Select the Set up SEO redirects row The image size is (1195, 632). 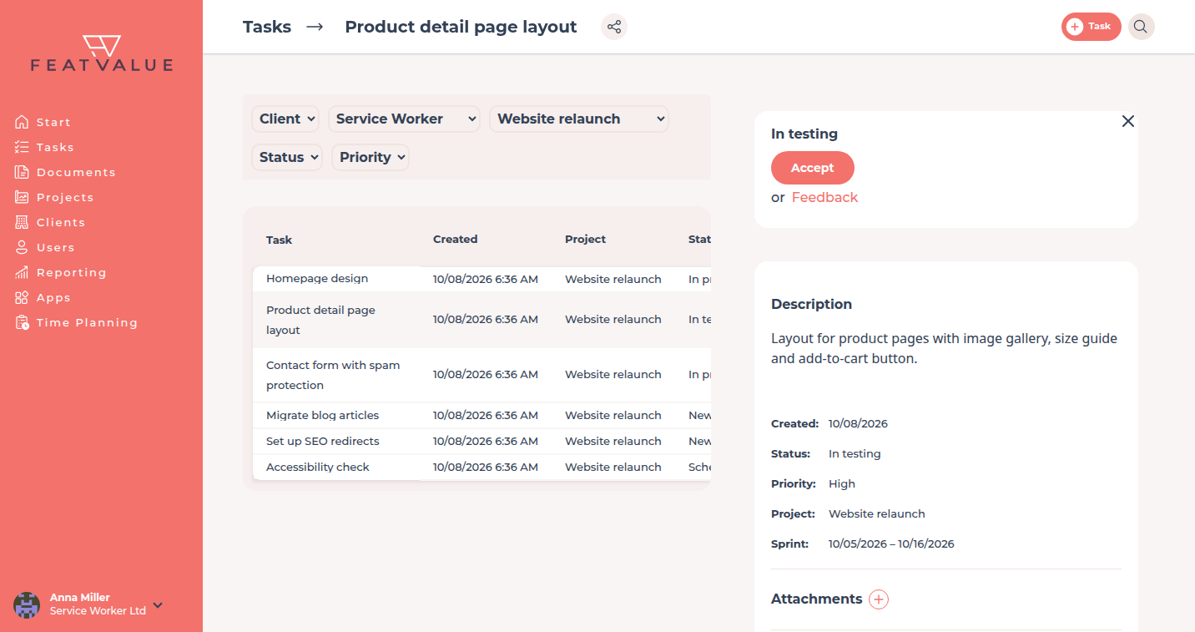point(482,441)
